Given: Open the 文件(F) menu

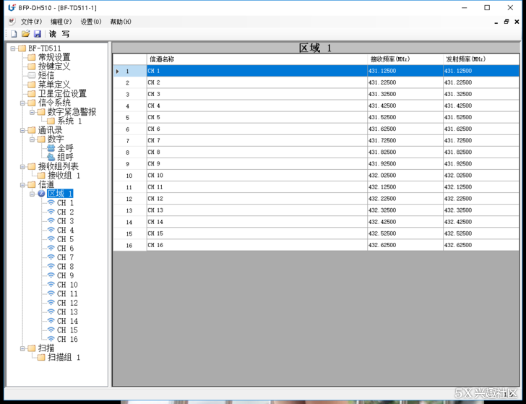Looking at the screenshot, I should click(x=31, y=22).
